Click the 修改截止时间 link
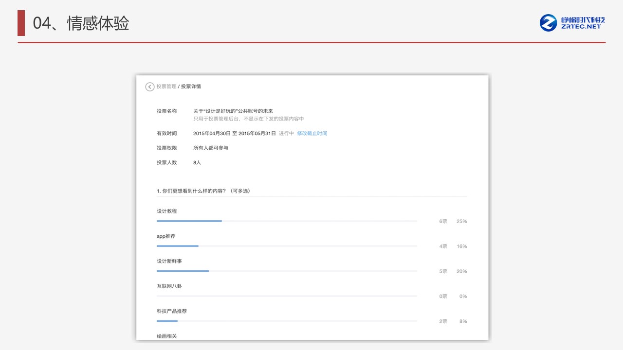 click(x=312, y=133)
